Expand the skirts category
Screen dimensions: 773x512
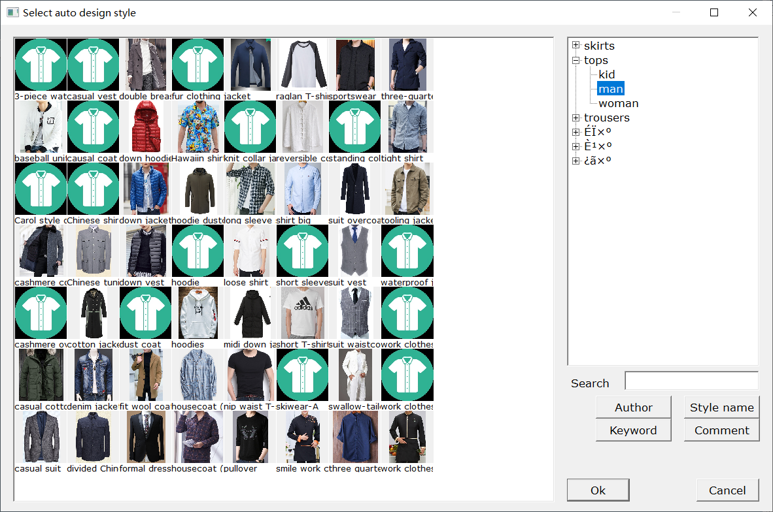pyautogui.click(x=575, y=45)
